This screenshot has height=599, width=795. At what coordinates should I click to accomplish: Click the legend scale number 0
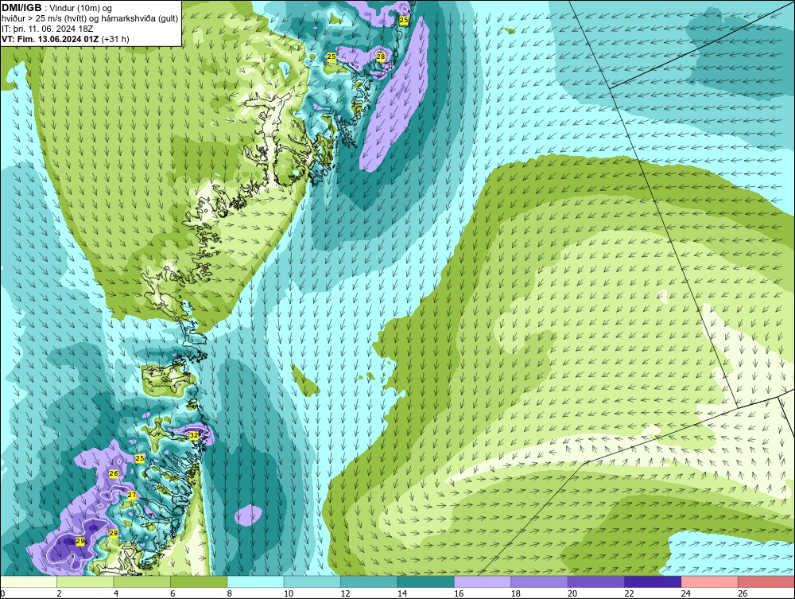click(2, 593)
